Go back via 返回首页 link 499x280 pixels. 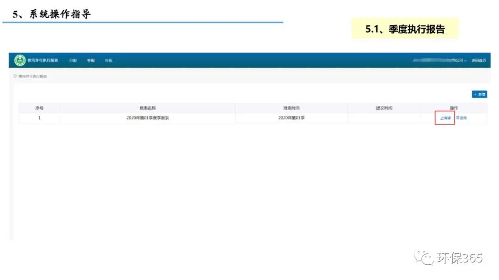coord(478,61)
